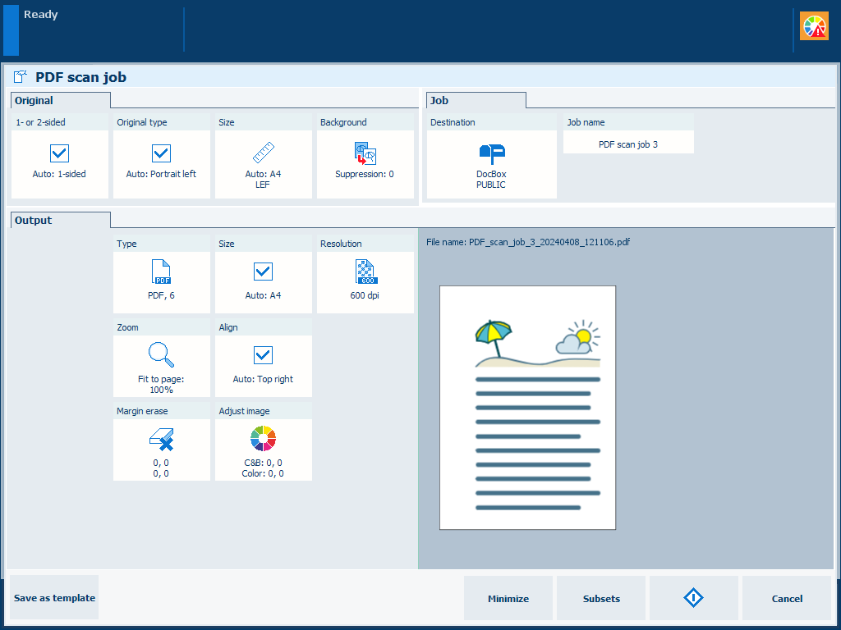This screenshot has width=841, height=630.
Task: Toggle output size Auto: A4 checkbox
Action: click(x=263, y=272)
